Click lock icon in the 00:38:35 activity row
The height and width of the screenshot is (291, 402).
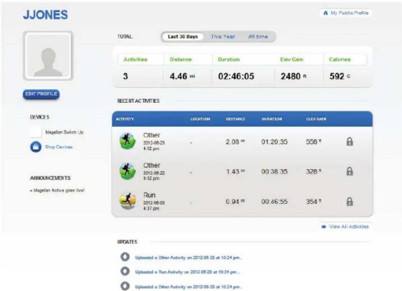[350, 171]
